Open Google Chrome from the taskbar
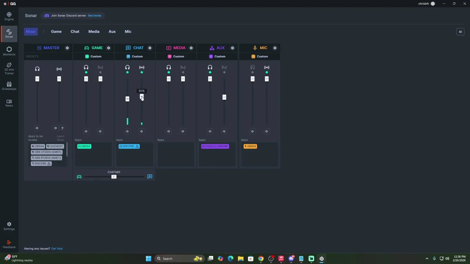 click(x=261, y=258)
